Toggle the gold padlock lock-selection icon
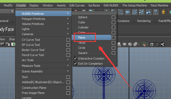Screen dimensions: 171x99 tap(163, 12)
